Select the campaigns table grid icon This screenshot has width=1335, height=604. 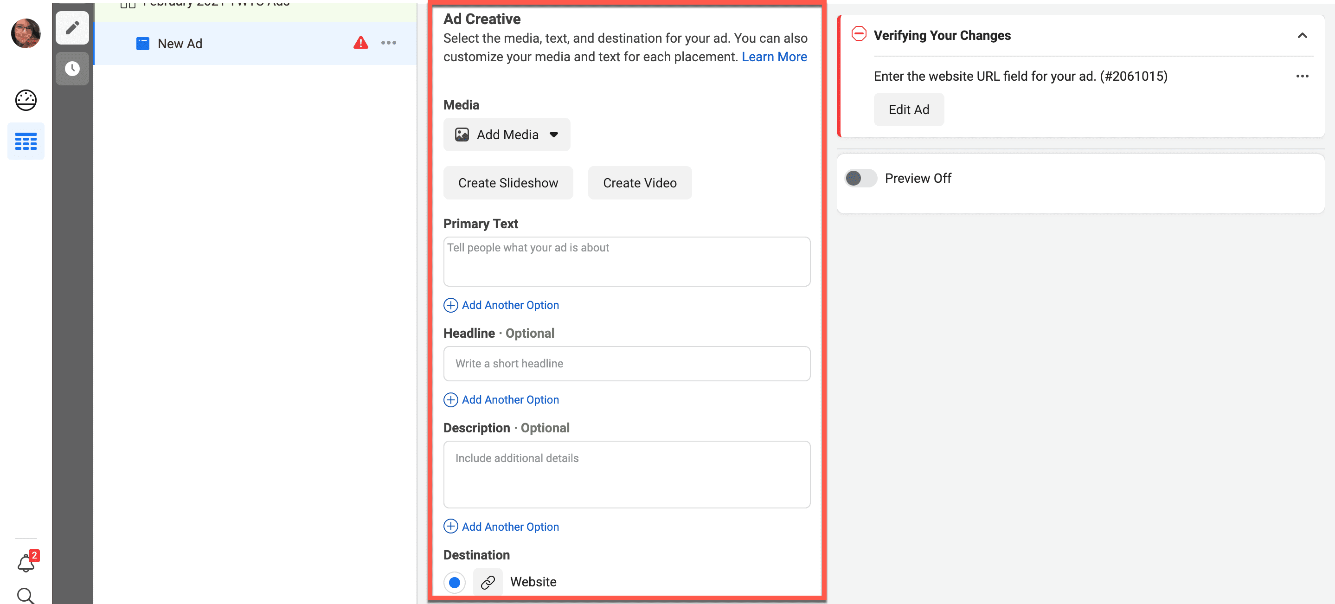[26, 141]
